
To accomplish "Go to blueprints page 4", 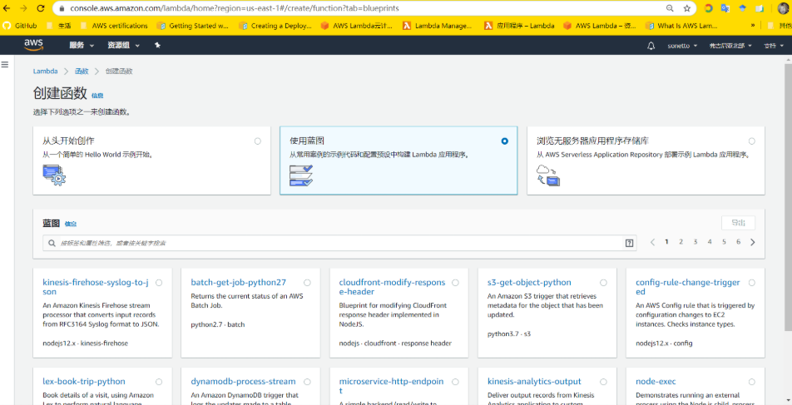I will click(x=710, y=242).
